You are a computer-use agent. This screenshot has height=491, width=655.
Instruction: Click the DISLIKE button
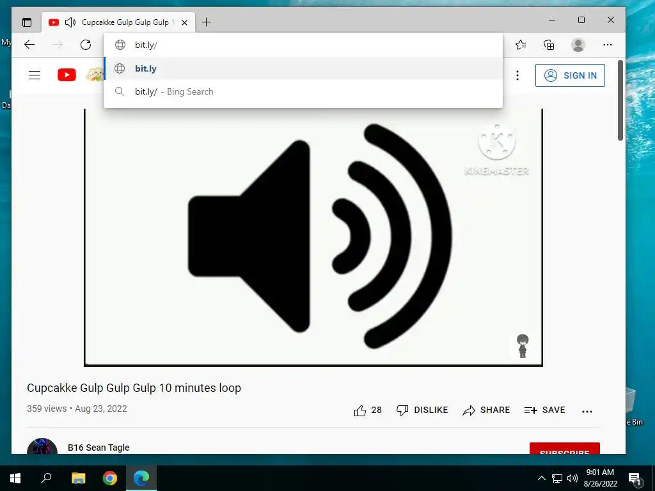point(422,410)
